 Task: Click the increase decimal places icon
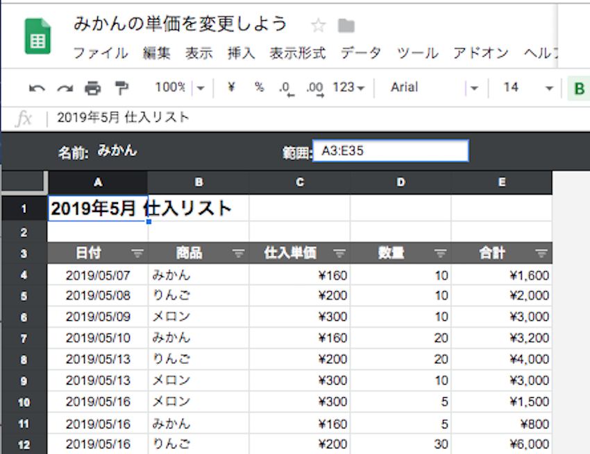point(314,88)
